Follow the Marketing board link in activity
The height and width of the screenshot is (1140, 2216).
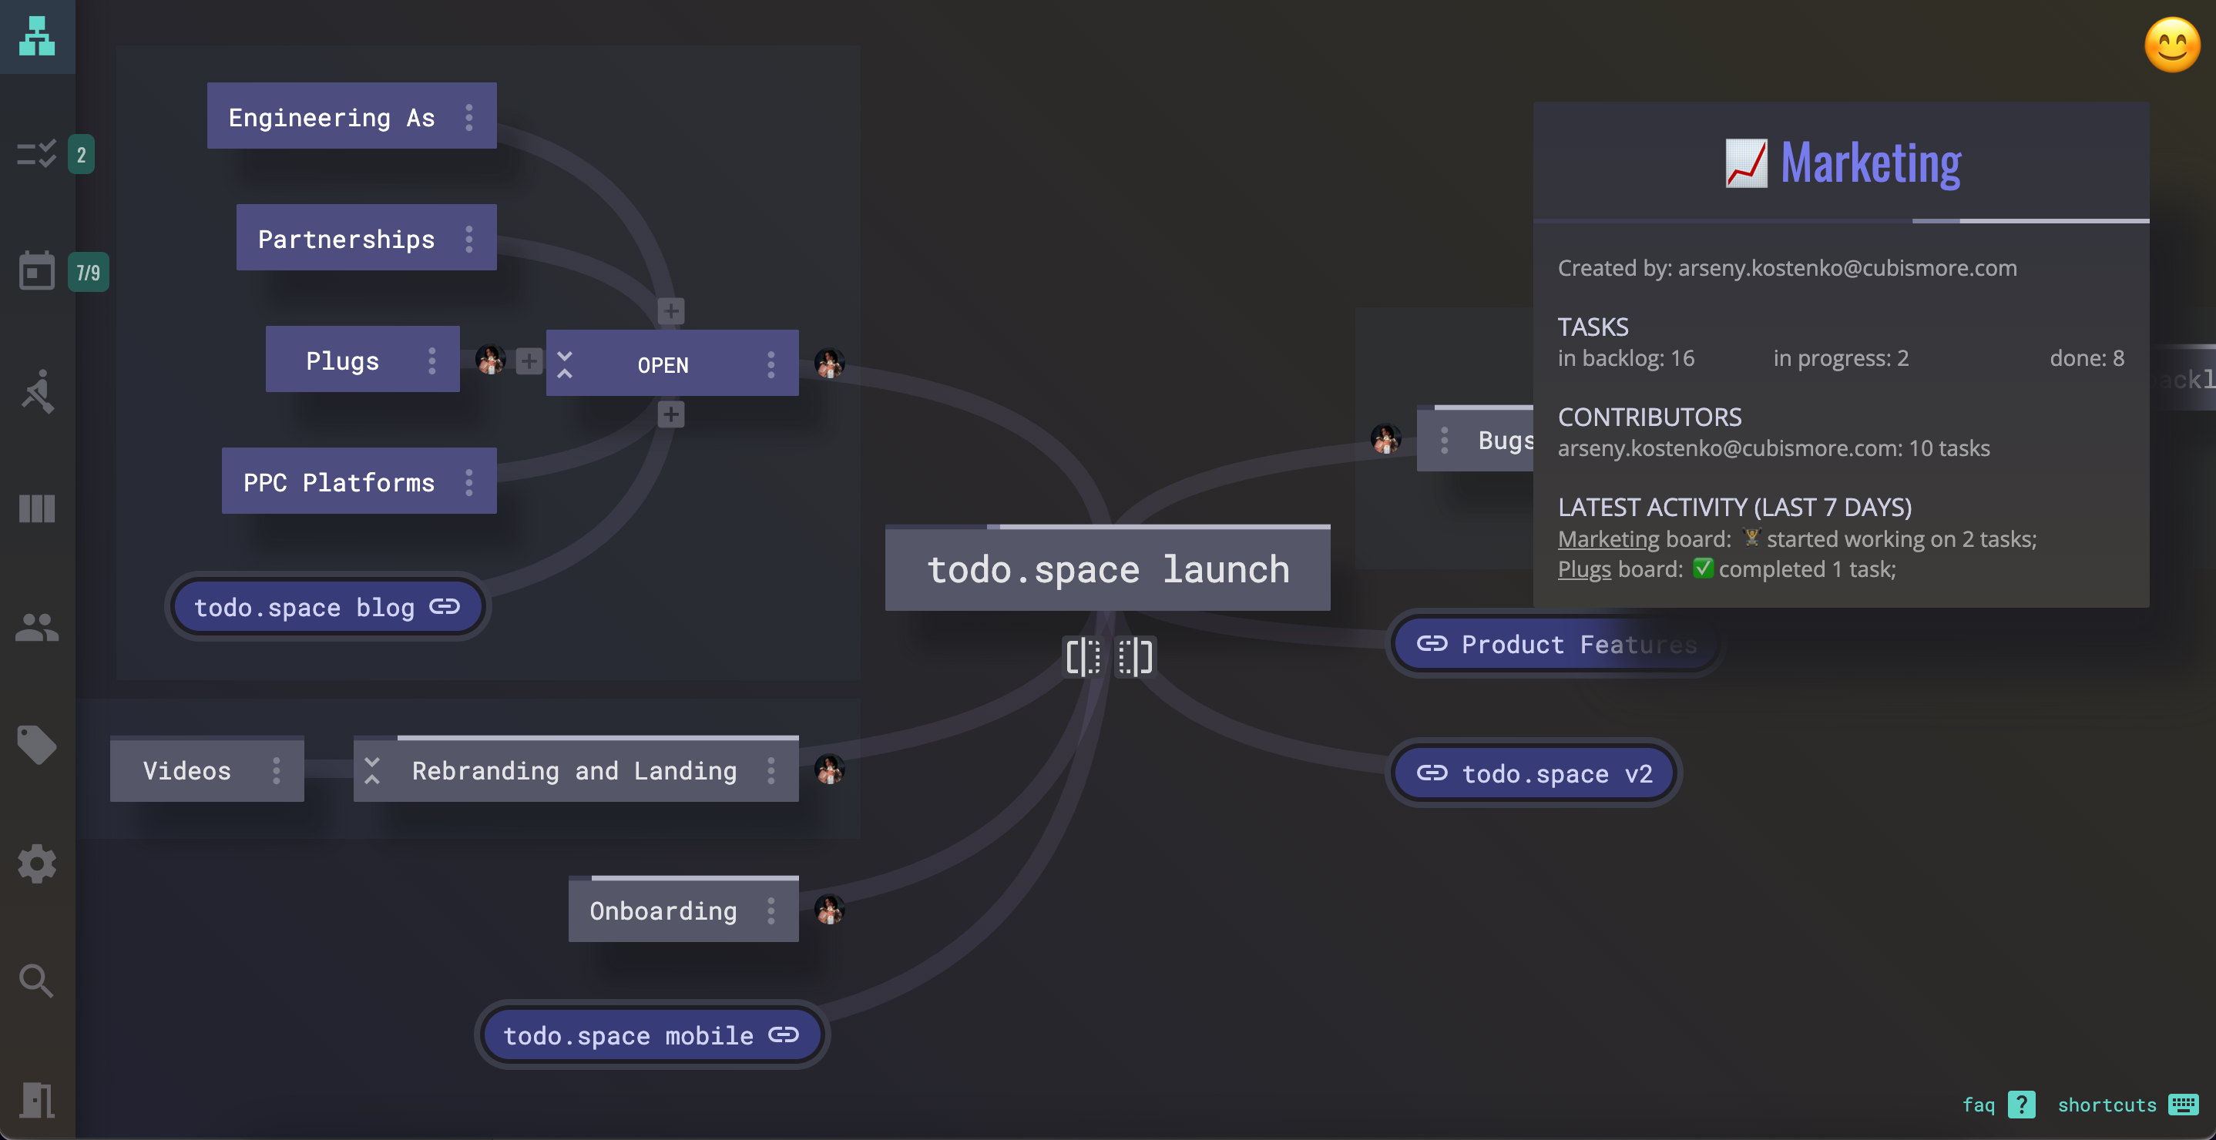[x=1608, y=539]
